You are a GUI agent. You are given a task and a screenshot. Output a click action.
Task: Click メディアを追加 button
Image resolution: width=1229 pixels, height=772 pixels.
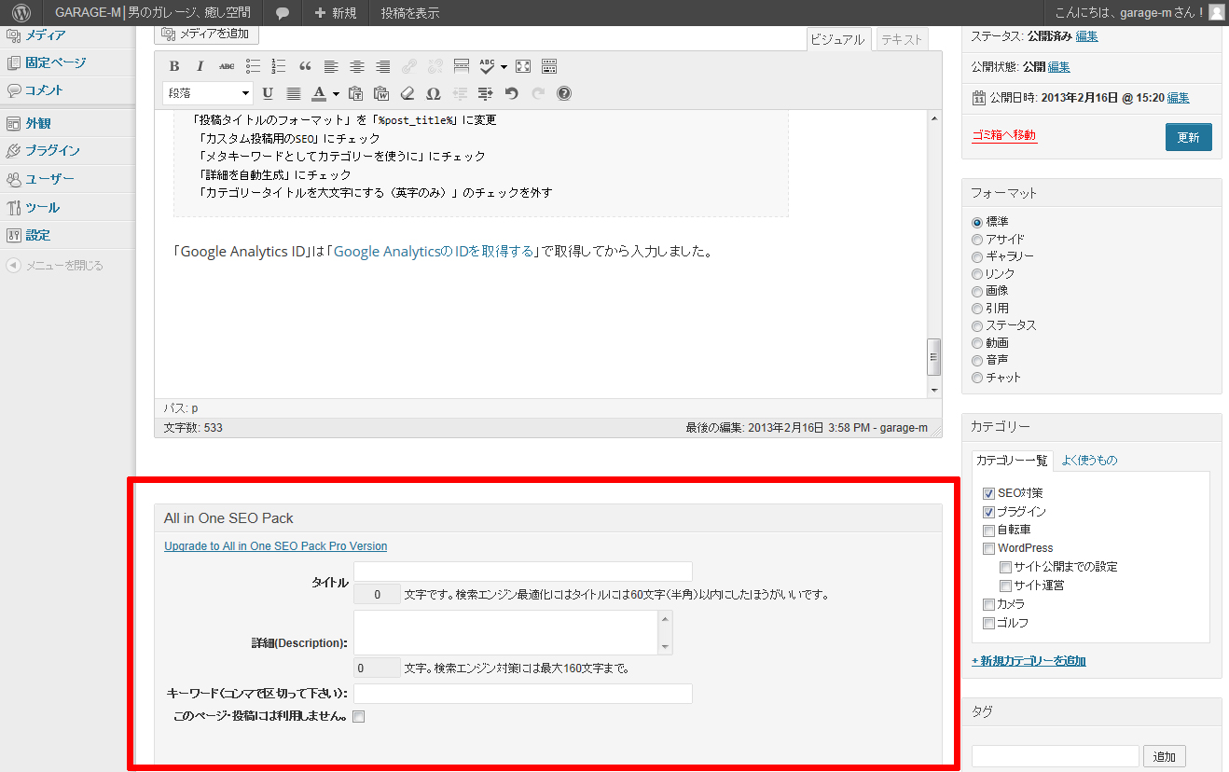tap(206, 34)
